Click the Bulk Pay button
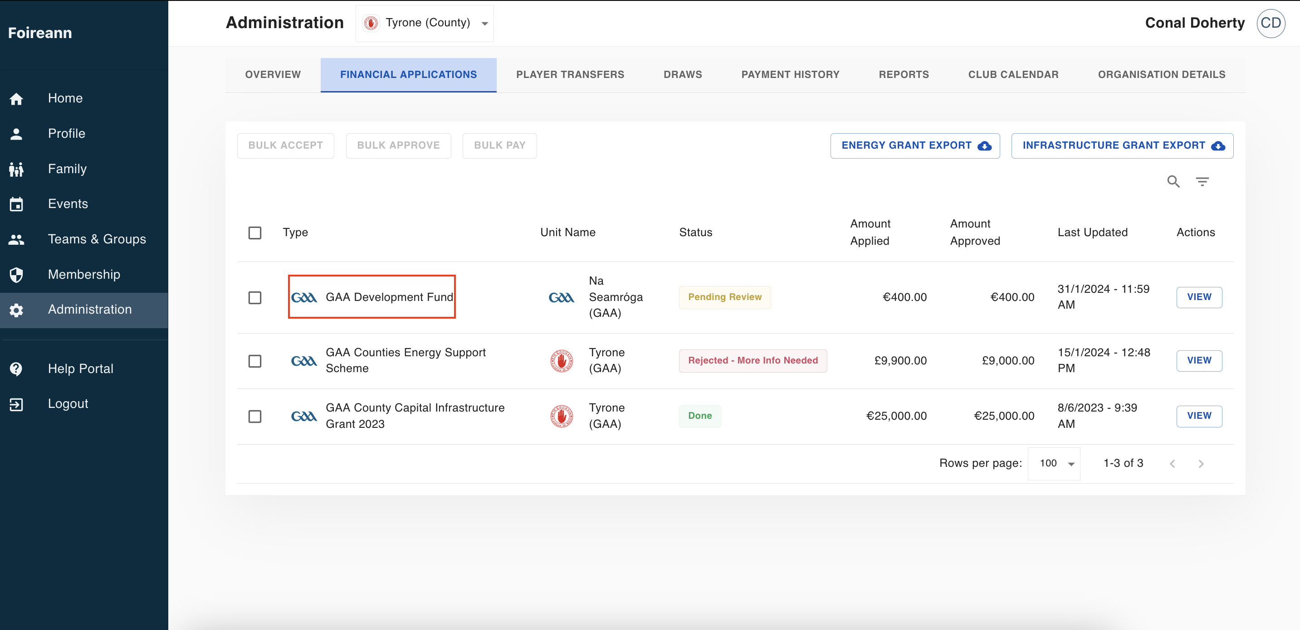The image size is (1300, 630). coord(499,146)
